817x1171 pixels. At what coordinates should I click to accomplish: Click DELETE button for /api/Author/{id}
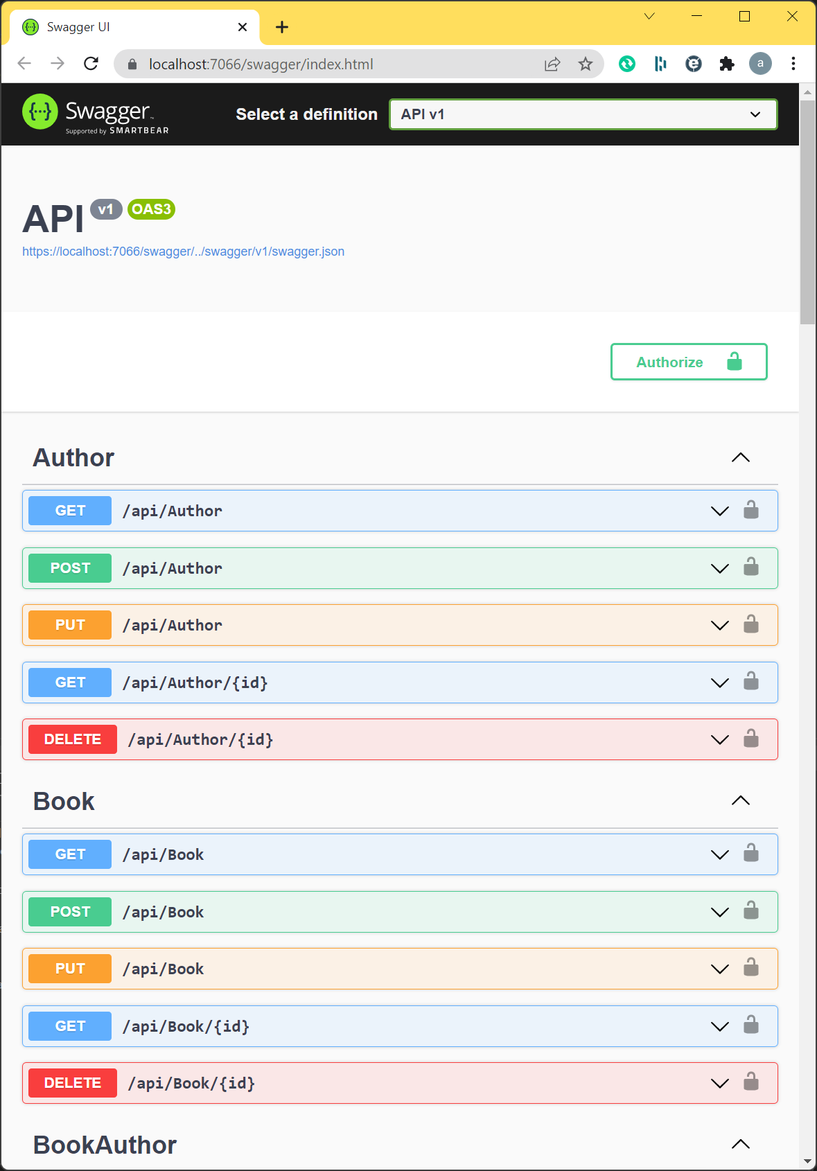click(x=73, y=739)
